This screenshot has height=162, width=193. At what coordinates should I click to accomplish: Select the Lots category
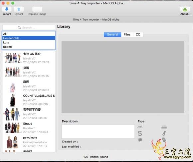(x=29, y=42)
